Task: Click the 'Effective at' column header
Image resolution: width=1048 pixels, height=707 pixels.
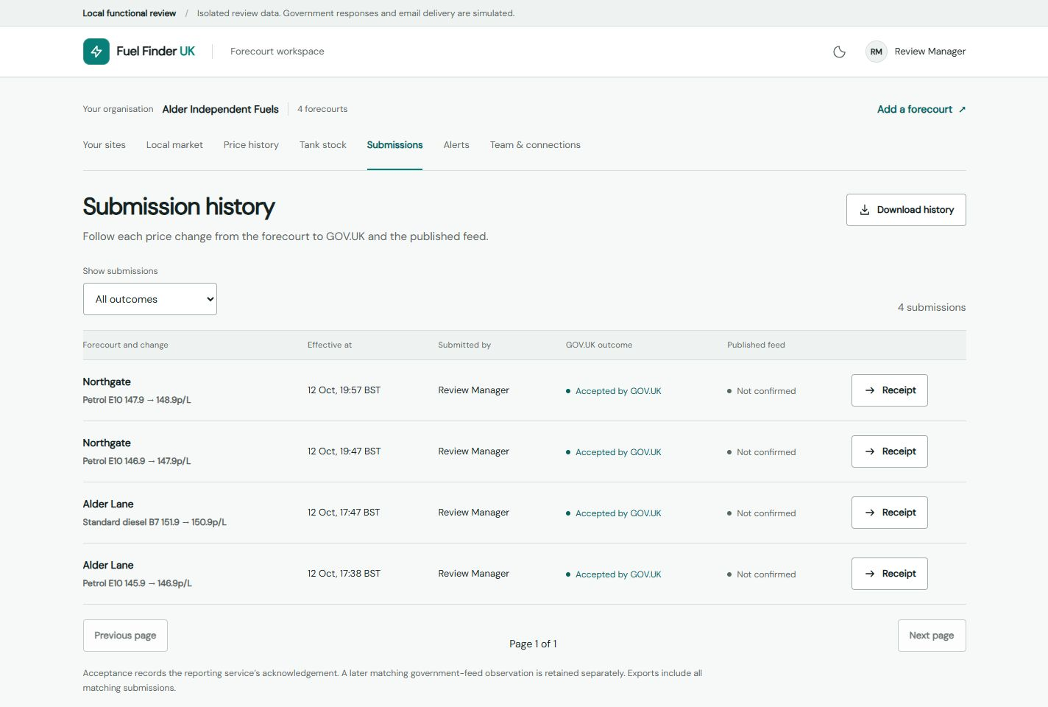Action: [x=330, y=345]
